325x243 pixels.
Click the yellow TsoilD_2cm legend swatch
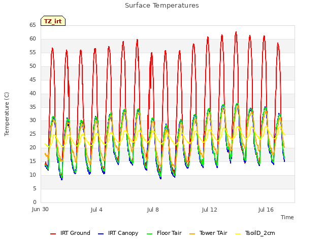[x=238, y=234]
